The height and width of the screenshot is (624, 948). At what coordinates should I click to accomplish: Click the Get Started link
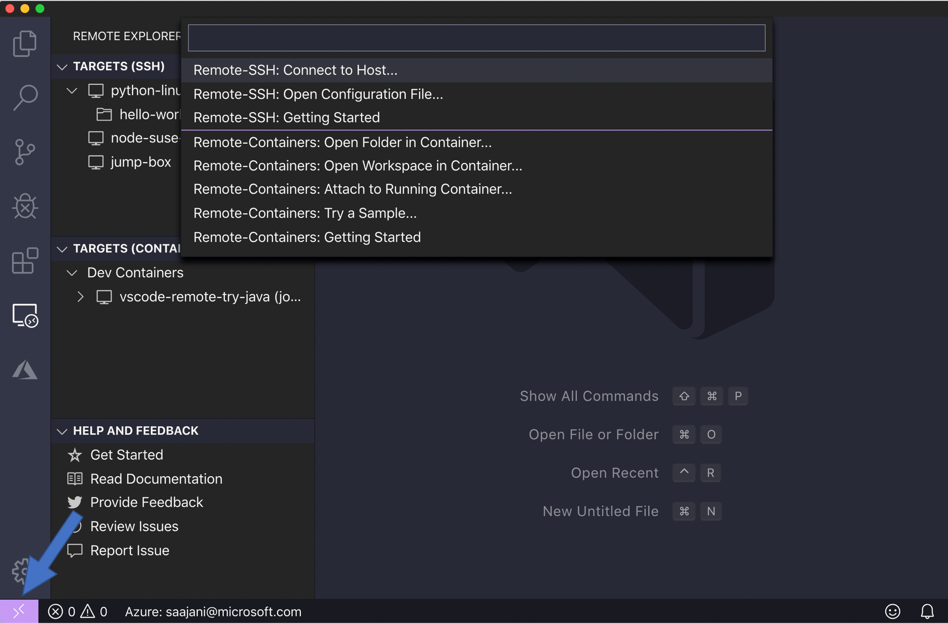point(127,455)
